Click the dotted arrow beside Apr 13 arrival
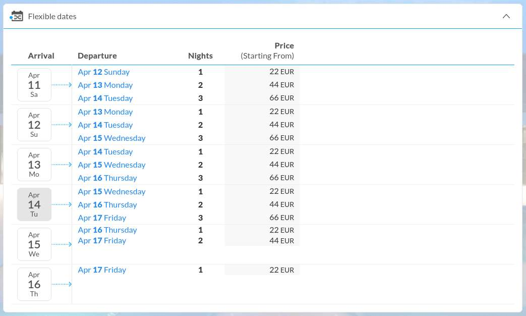 coord(62,165)
